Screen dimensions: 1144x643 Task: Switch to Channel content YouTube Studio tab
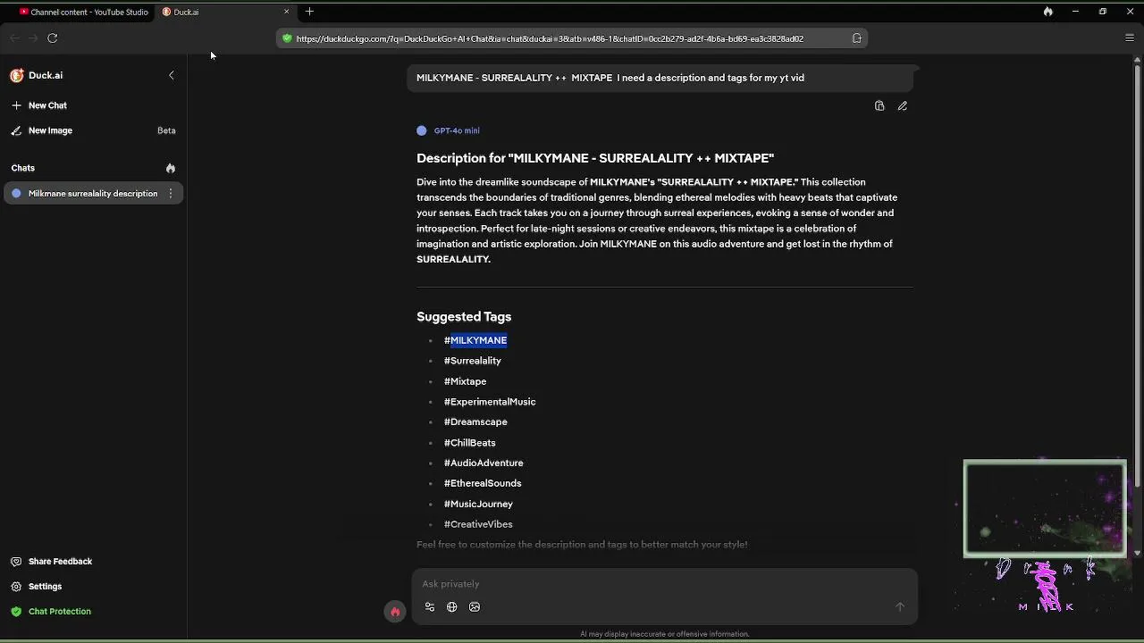83,12
